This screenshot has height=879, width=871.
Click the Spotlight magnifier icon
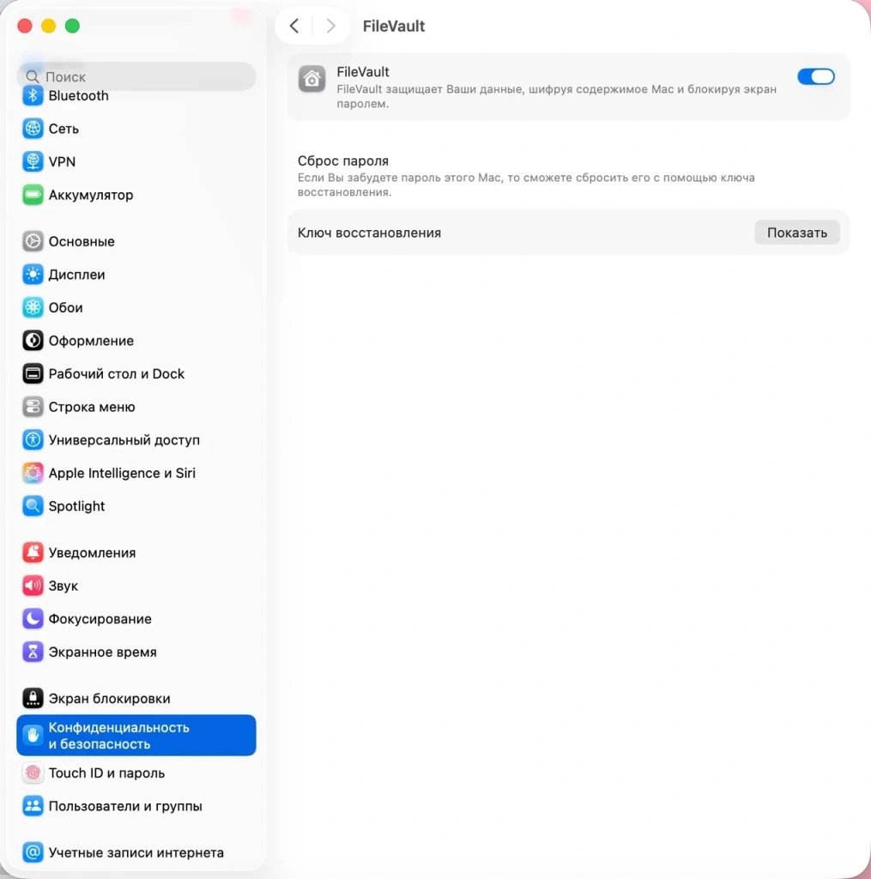pyautogui.click(x=33, y=506)
